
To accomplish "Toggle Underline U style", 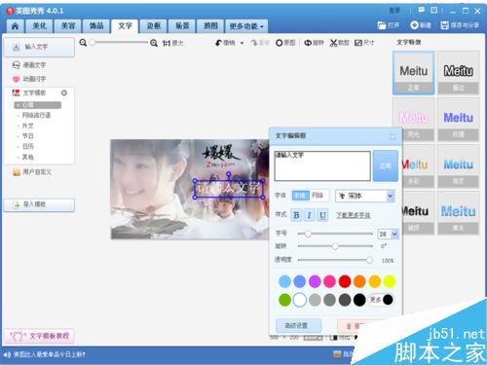I will [322, 215].
